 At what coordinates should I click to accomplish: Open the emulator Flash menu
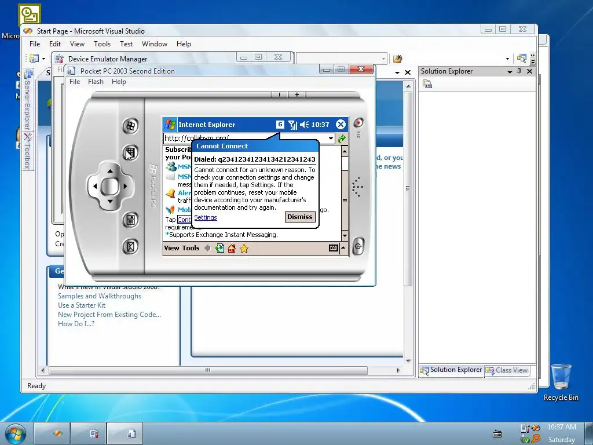[x=96, y=82]
